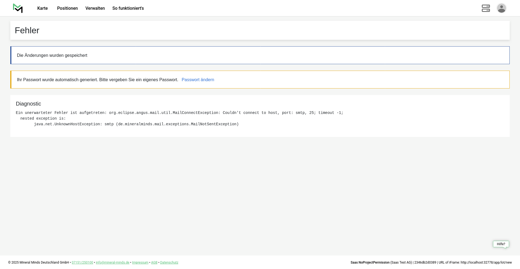Open the AGB footer link
Viewport: 520px width, 269px height.
click(x=154, y=263)
